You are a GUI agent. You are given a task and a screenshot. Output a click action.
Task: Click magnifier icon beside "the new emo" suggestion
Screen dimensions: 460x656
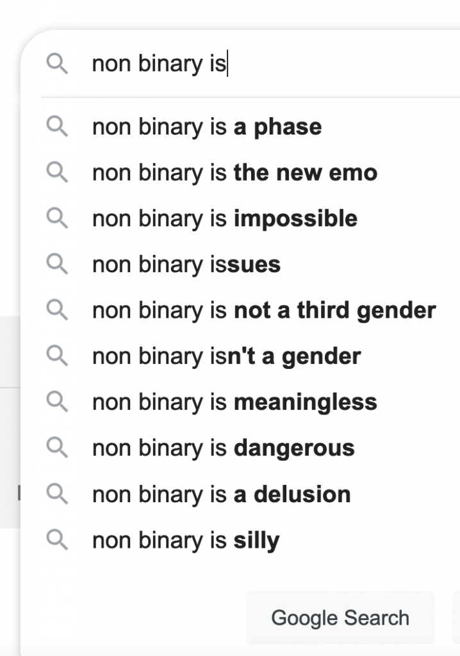[x=57, y=172]
